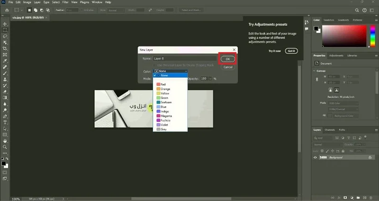Select the Move tool
379x201 pixels.
(5, 24)
